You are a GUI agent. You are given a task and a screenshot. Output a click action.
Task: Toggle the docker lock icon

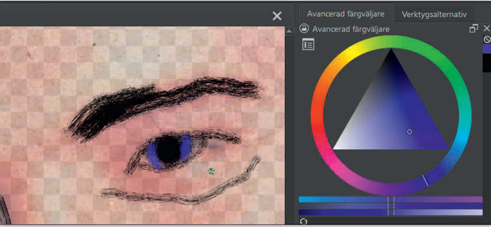[x=304, y=29]
